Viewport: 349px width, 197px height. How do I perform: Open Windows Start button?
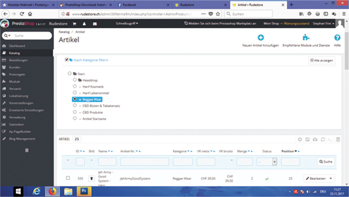18,191
